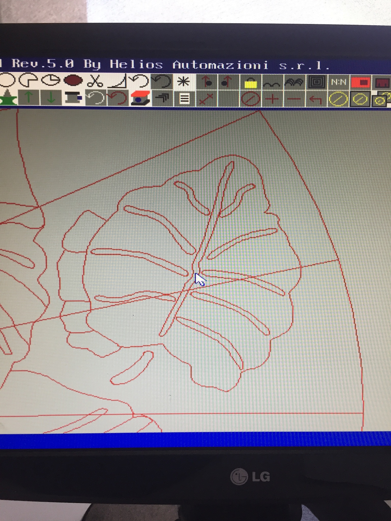This screenshot has height=521, width=391.
Task: Click the triple stacked arrows icon
Action: (x=162, y=98)
